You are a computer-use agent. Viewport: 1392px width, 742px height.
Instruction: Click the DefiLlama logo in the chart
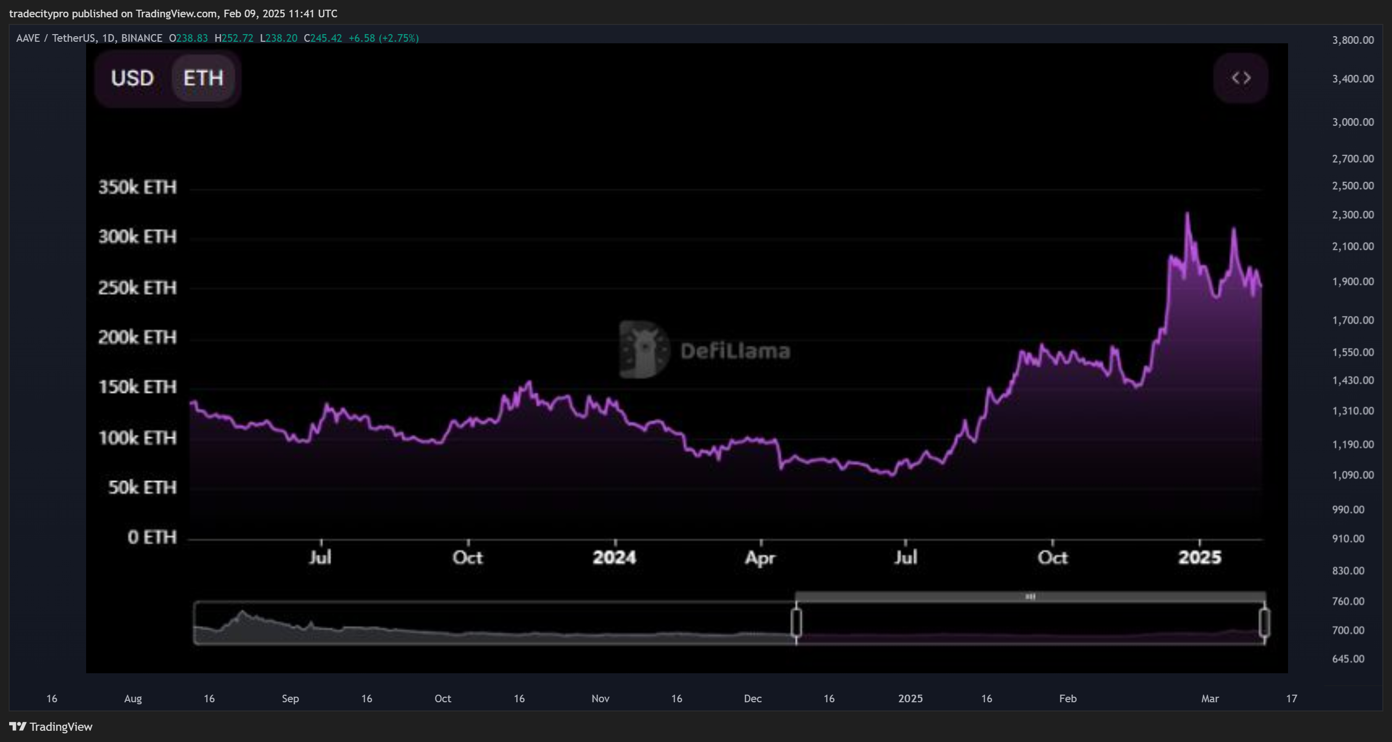tap(705, 350)
